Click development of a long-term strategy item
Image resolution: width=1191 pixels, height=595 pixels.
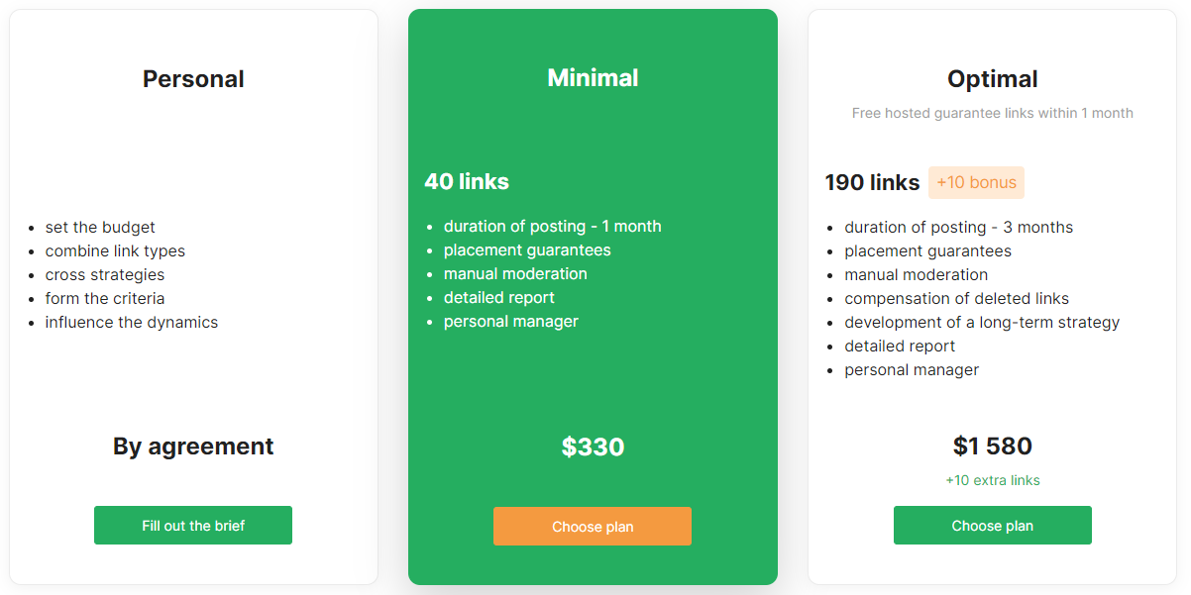[982, 323]
